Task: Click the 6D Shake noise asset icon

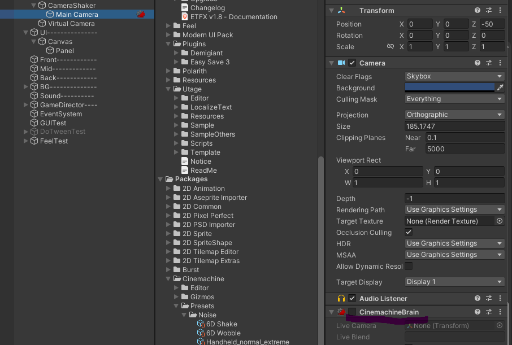Action: [x=201, y=324]
